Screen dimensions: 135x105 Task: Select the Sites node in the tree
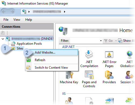pos(20,48)
